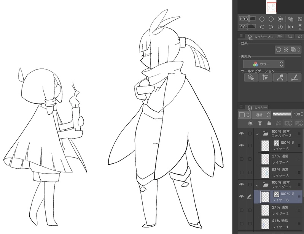The height and width of the screenshot is (234, 304).
Task: Tick the selection checkbox of レイヤー 5
Action: click(x=250, y=145)
